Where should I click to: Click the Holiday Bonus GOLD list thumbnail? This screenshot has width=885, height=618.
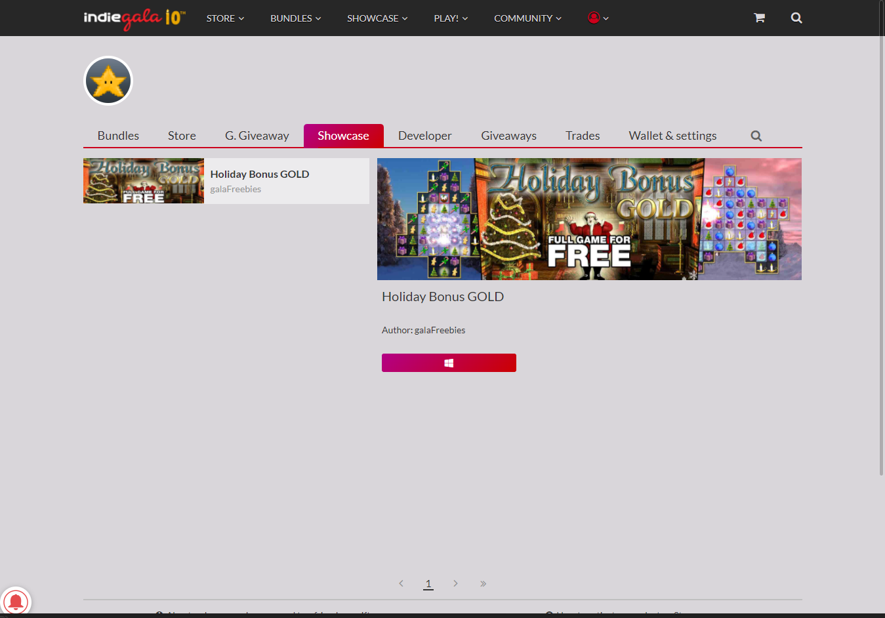coord(144,181)
